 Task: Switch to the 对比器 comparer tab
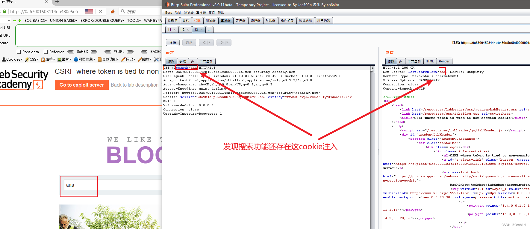(271, 21)
